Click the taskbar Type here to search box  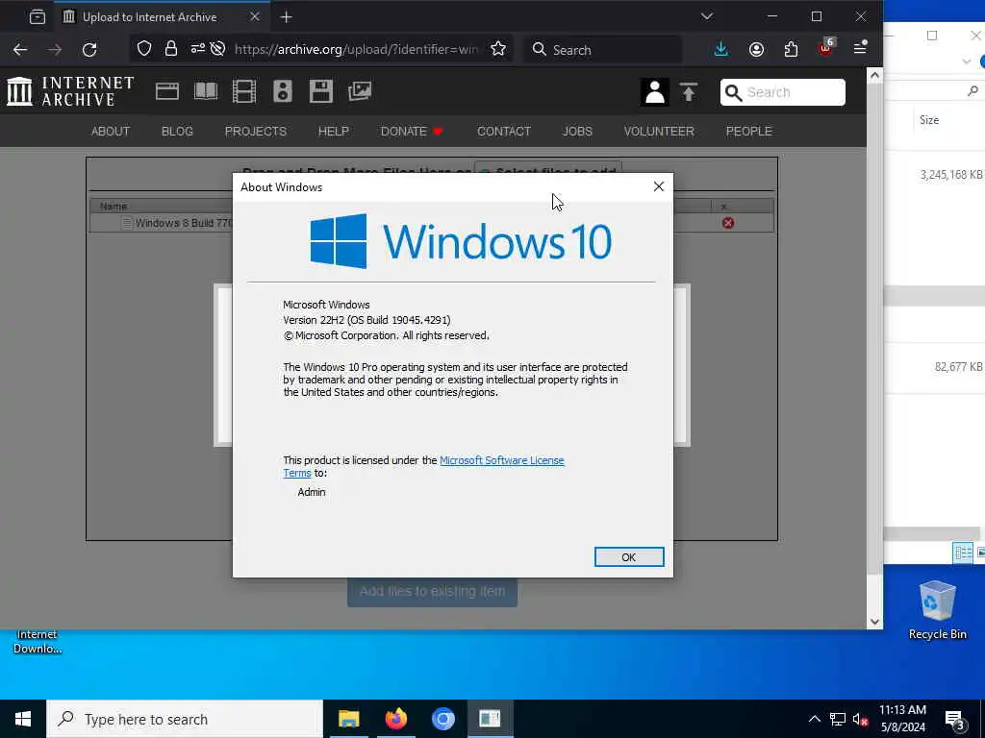pyautogui.click(x=185, y=719)
